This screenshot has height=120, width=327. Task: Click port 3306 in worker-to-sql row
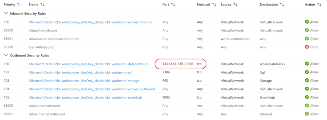166,72
